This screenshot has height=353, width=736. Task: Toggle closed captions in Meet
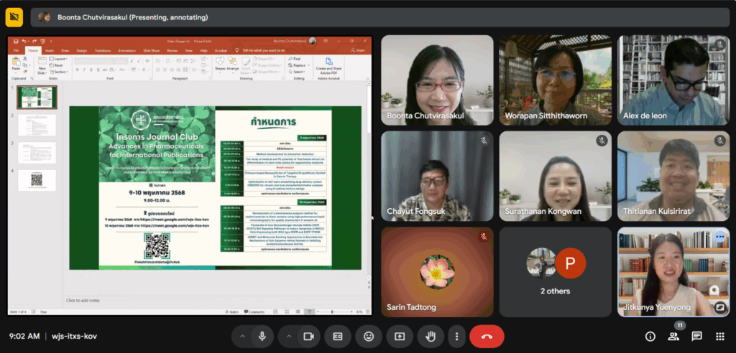[338, 336]
